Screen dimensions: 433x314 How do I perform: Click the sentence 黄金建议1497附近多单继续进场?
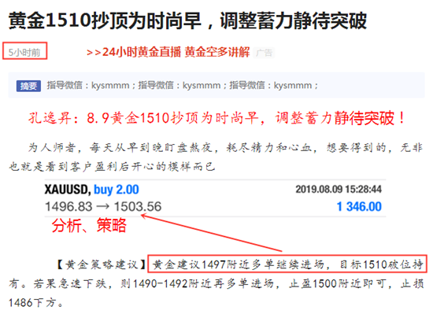(238, 264)
